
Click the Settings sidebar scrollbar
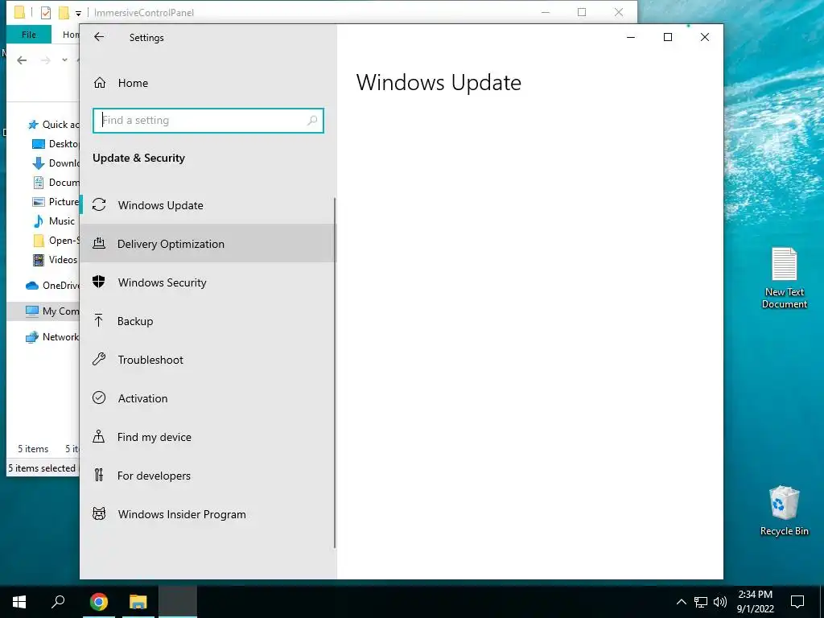pos(335,373)
